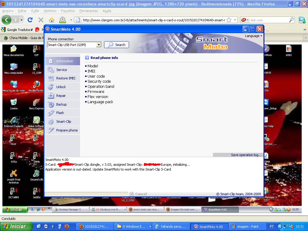
Task: Open the Favoritos menu
Action: 68,11
